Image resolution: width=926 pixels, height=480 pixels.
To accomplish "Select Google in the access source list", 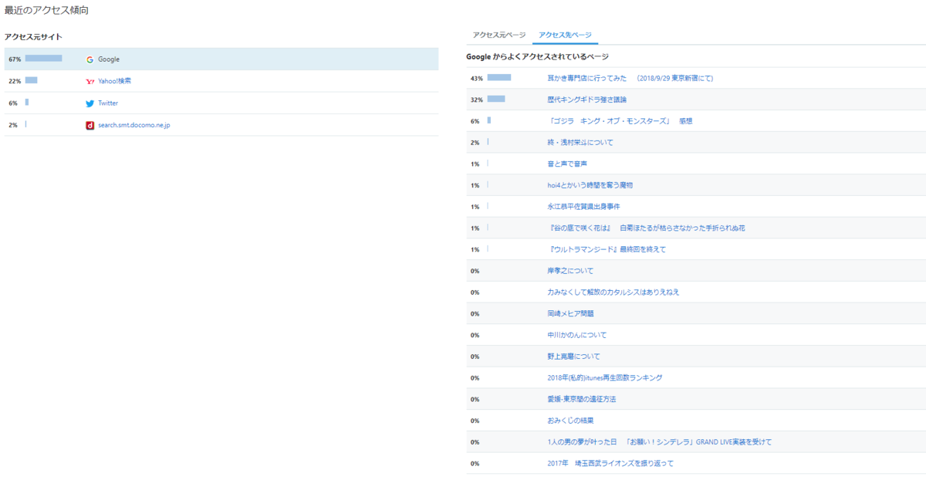I will coord(221,59).
